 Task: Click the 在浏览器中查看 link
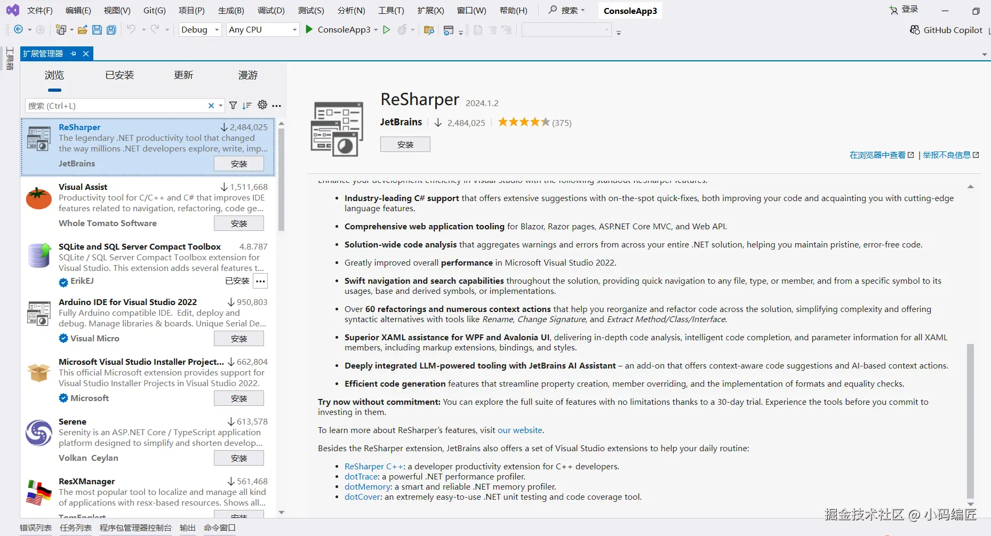pos(882,155)
